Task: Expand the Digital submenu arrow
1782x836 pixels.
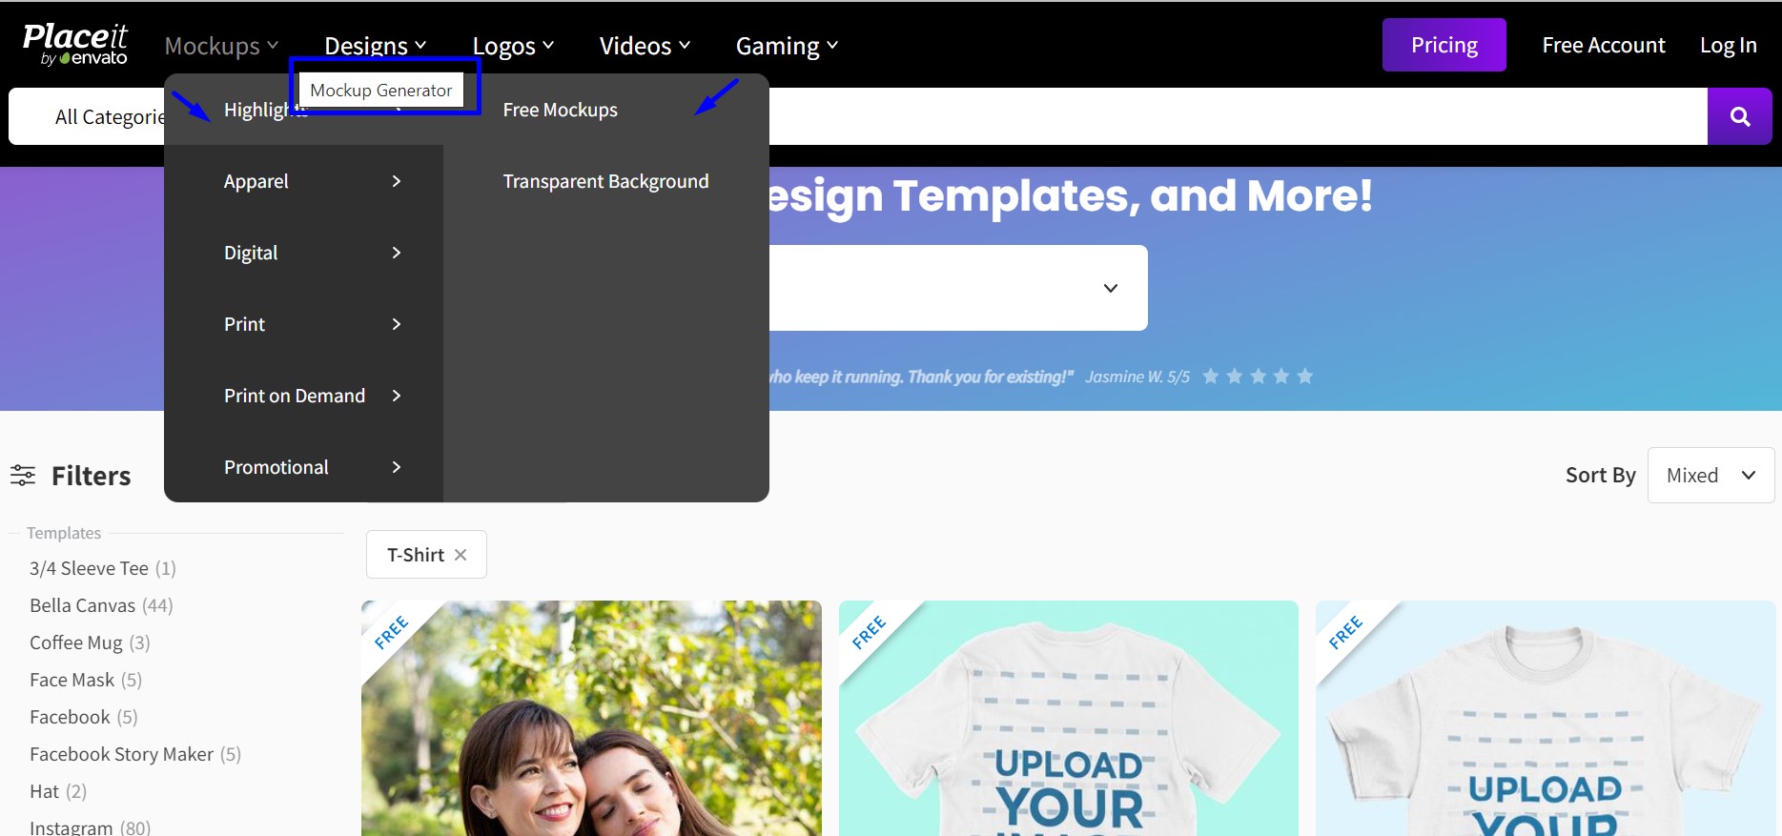Action: pyautogui.click(x=397, y=253)
